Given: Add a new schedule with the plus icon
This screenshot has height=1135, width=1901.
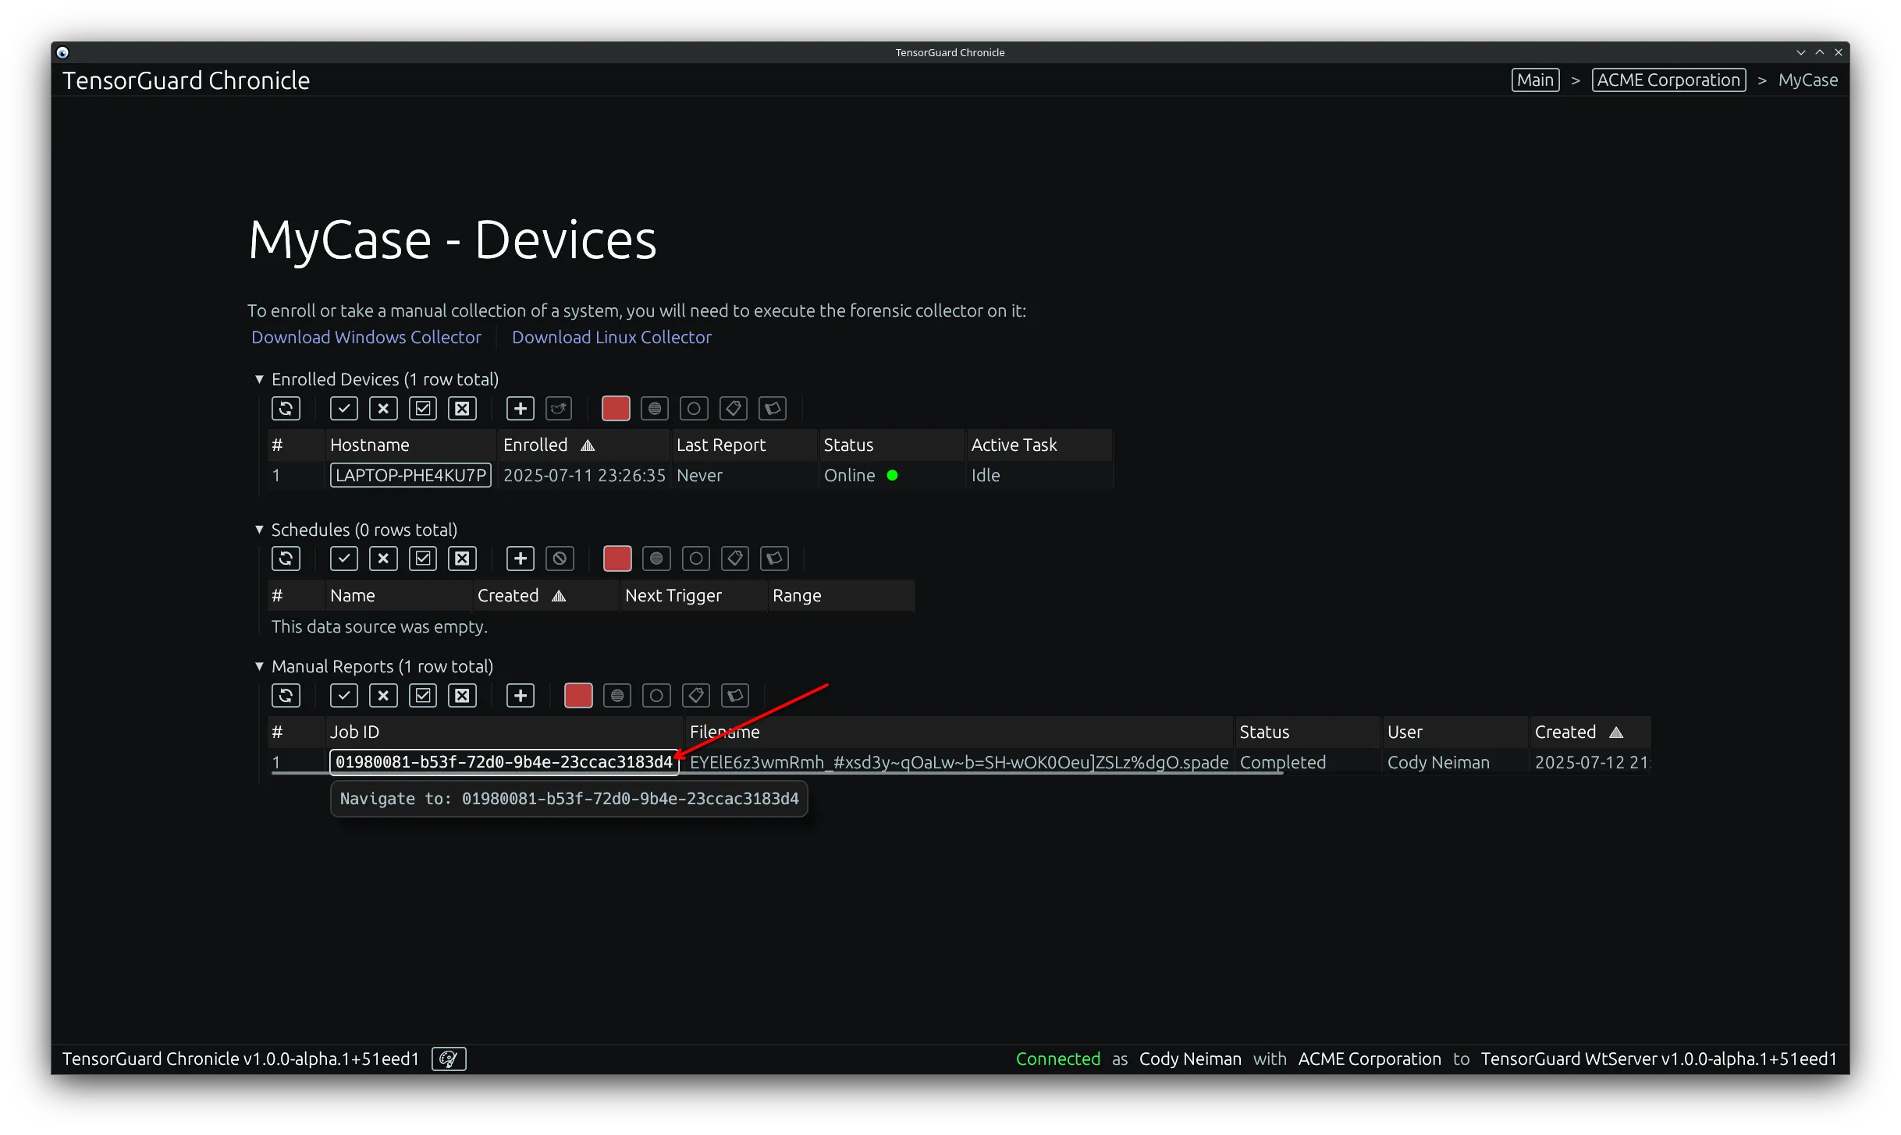Looking at the screenshot, I should [520, 559].
